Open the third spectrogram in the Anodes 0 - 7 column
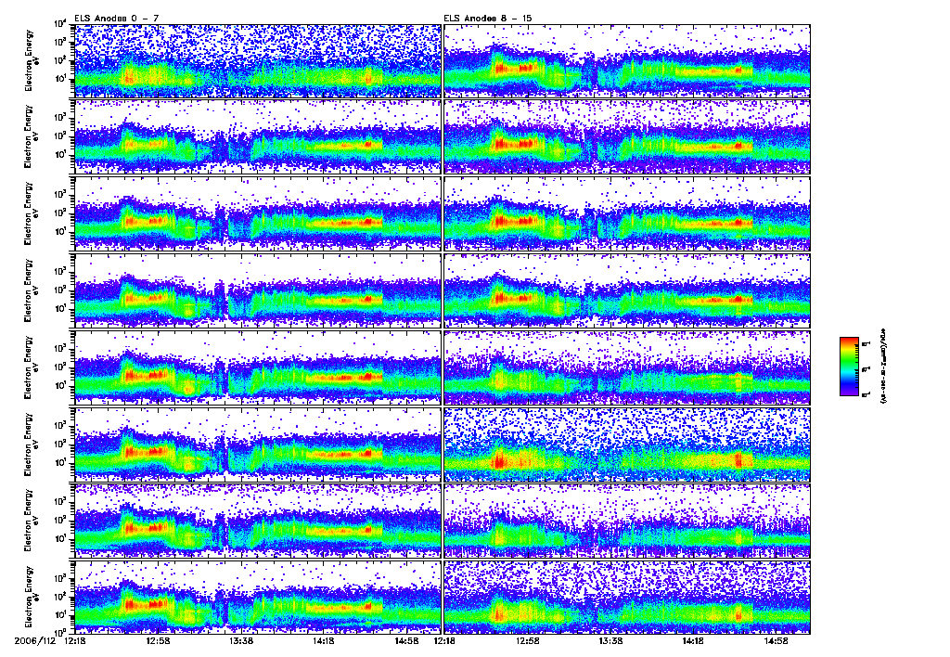 click(x=257, y=214)
